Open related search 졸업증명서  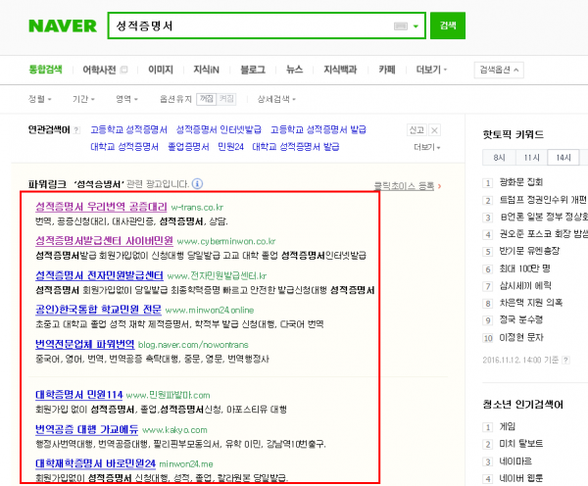click(x=188, y=147)
